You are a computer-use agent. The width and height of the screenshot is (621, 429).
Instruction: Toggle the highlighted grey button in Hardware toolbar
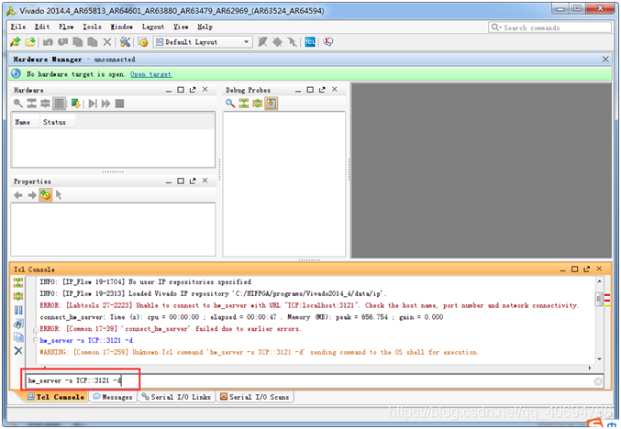pos(60,104)
